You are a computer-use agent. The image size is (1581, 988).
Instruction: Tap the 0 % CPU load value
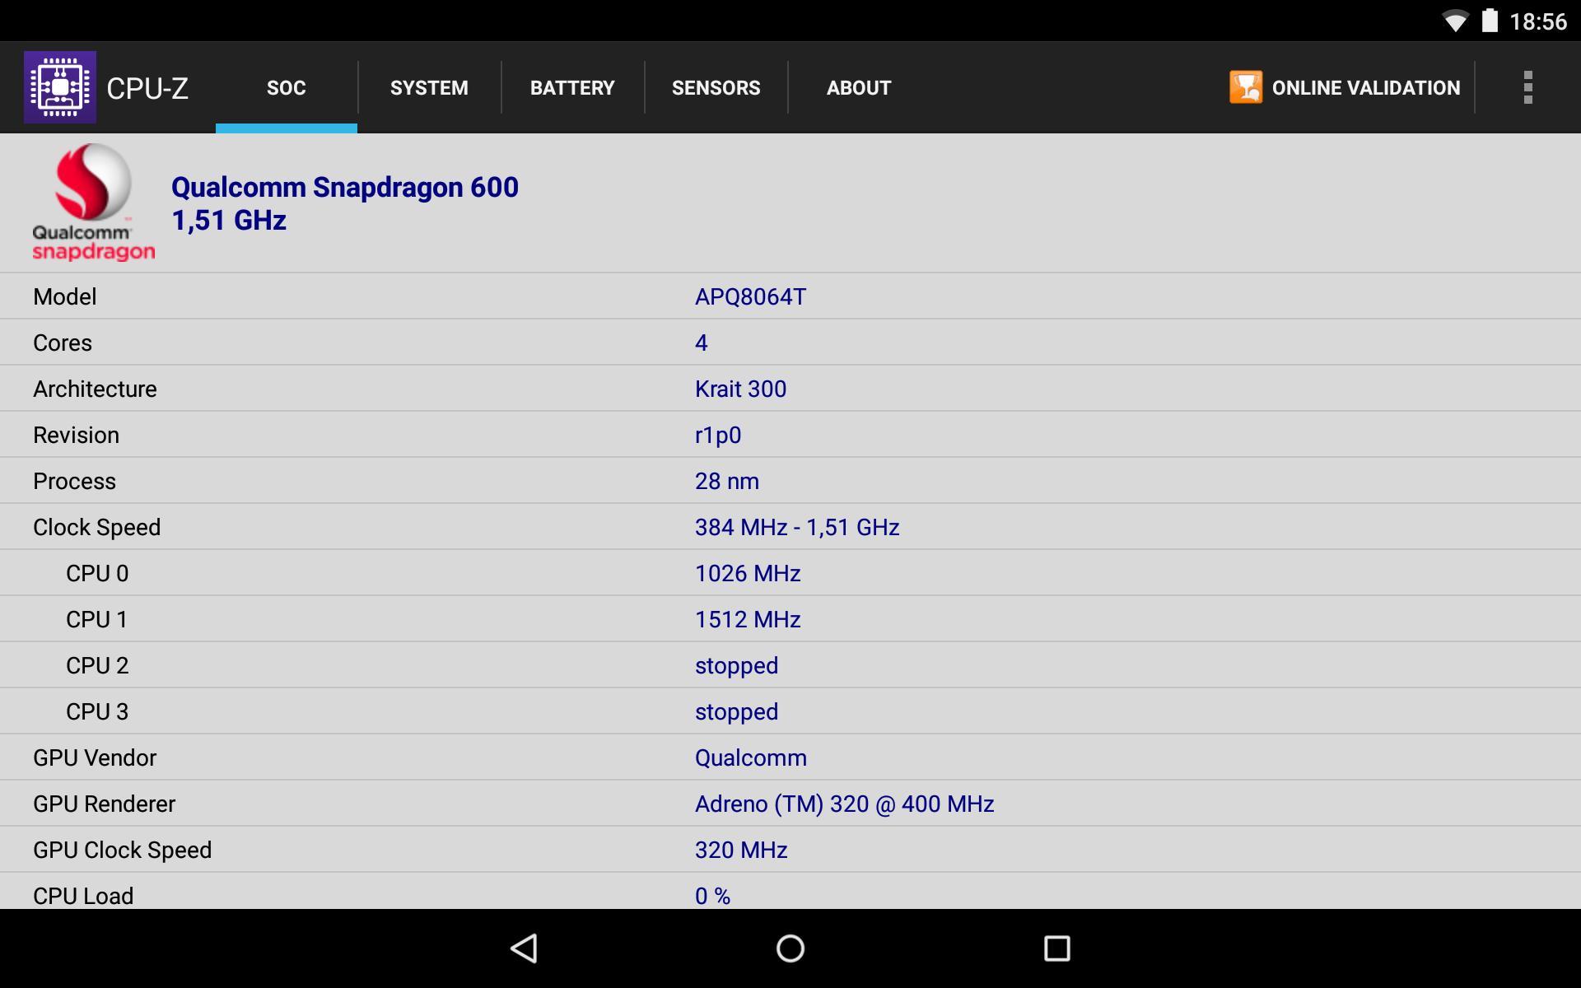pos(712,896)
